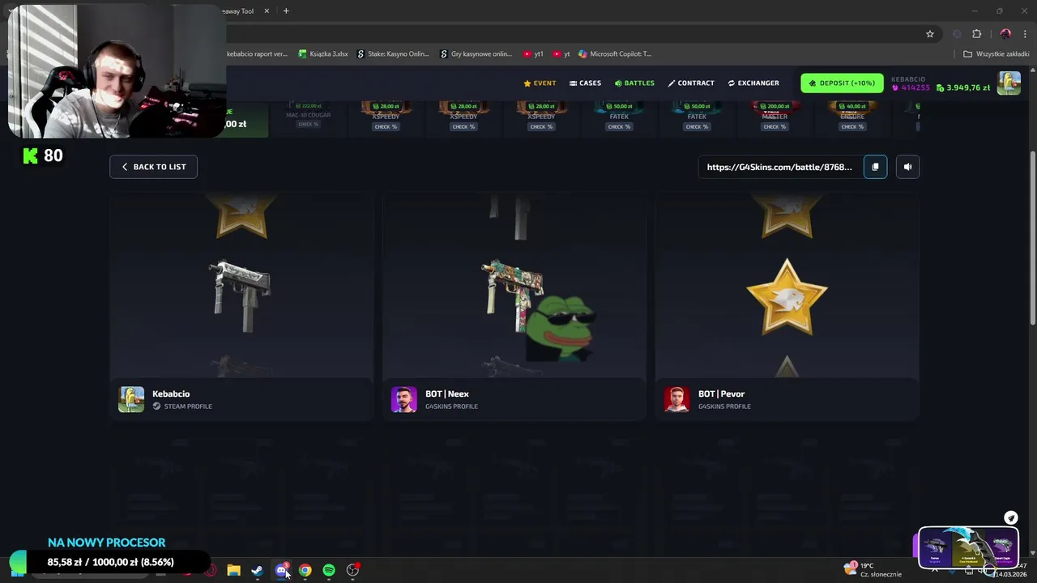Click Kebabcio player avatar
This screenshot has width=1037, height=583.
(x=131, y=399)
